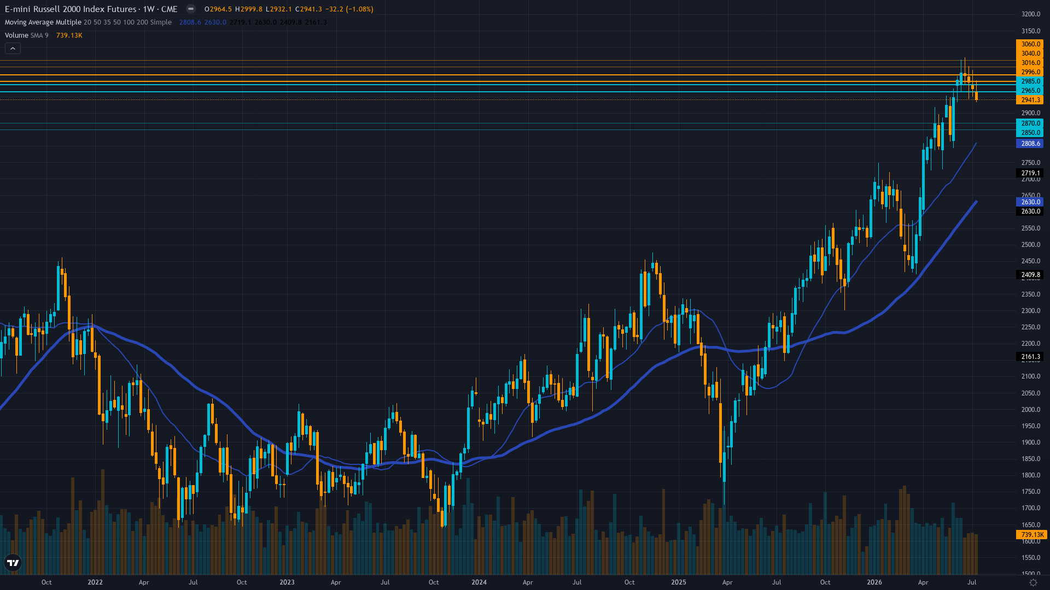Click the low value L2932.1
The image size is (1050, 590).
(278, 9)
